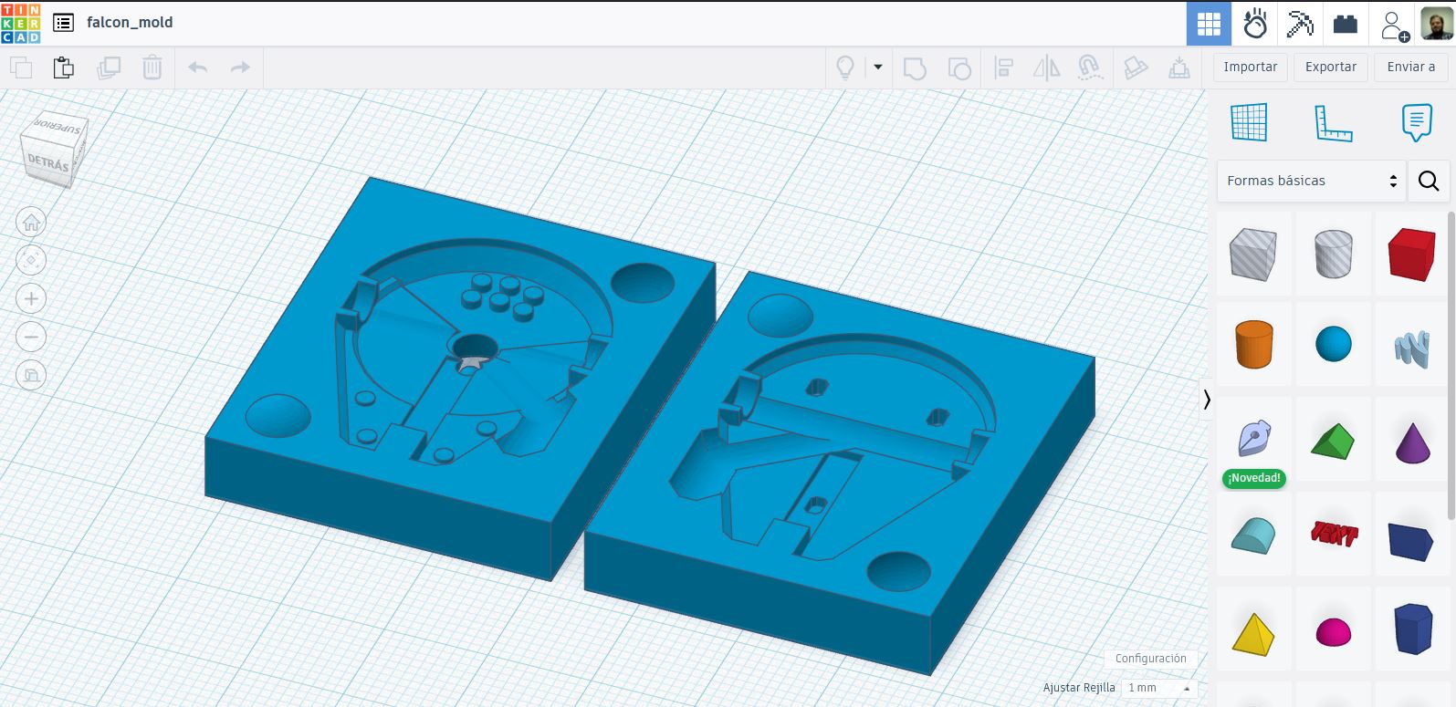Click the Align tool icon
Screen dimensions: 1456x707
coord(1003,68)
